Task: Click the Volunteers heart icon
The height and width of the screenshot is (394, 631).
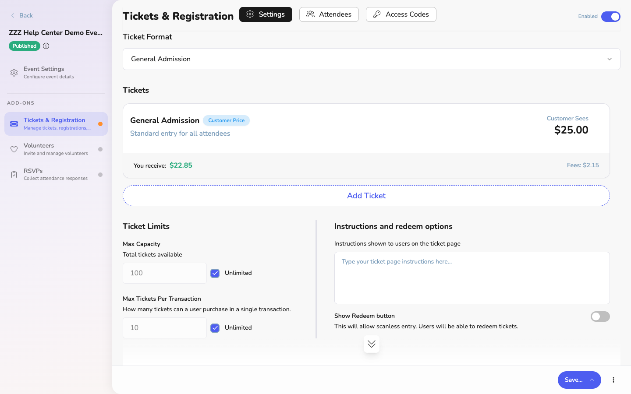Action: click(14, 149)
